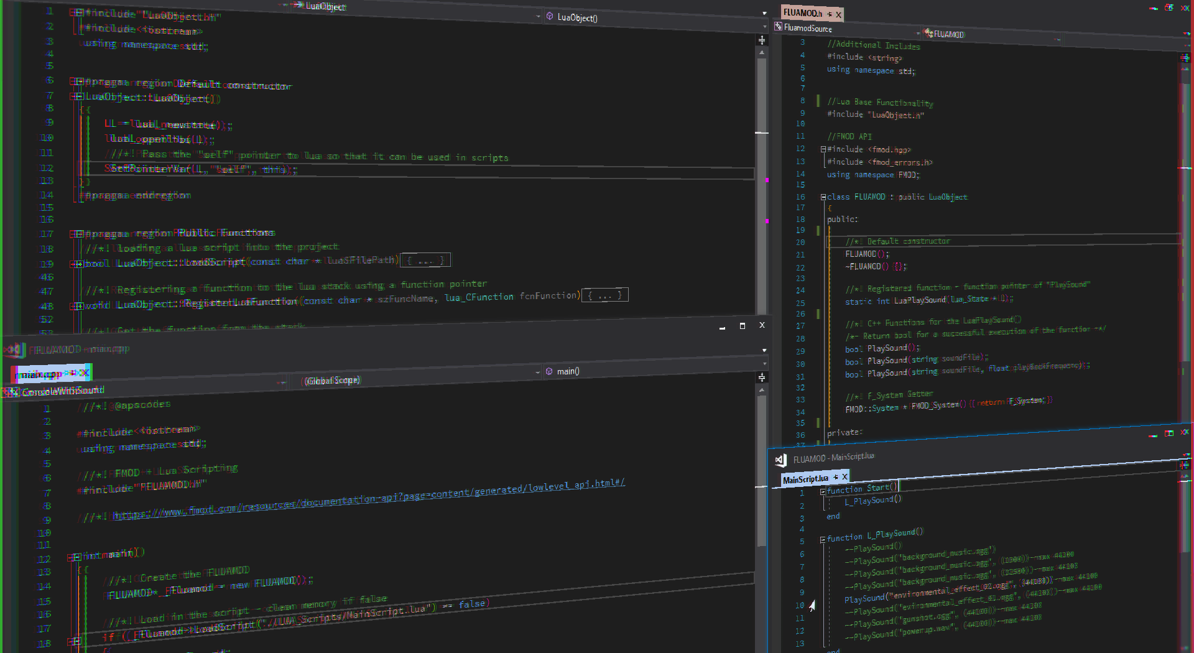Click the split editor icon in main.cpp pane
The width and height of the screenshot is (1194, 653).
click(x=762, y=377)
